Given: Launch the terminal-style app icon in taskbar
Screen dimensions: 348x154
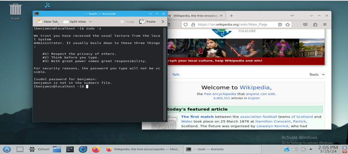Looking at the screenshot, I should click(x=70, y=149).
